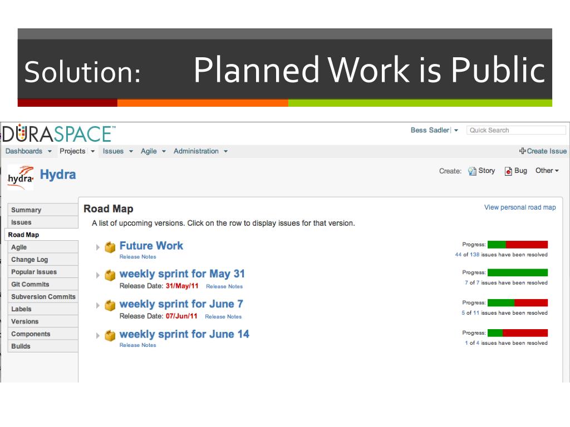Open the Administration menu

click(196, 151)
